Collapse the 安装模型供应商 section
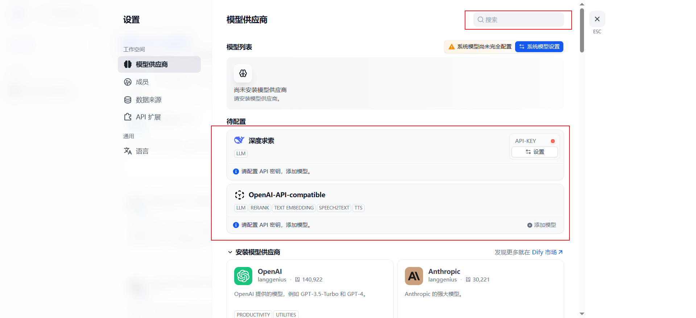This screenshot has width=696, height=318. (230, 252)
